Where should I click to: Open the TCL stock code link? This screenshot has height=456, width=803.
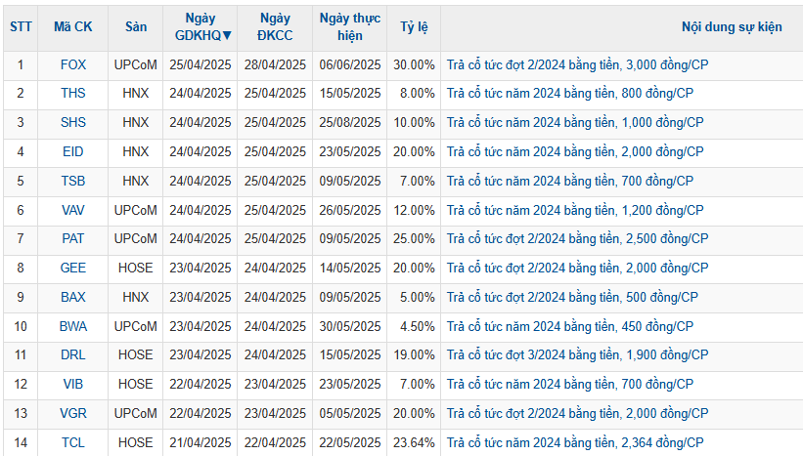72,443
